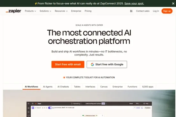Click the grid menu icon beside Zaps in the preview
This screenshot has width=176, height=117.
click(x=33, y=104)
